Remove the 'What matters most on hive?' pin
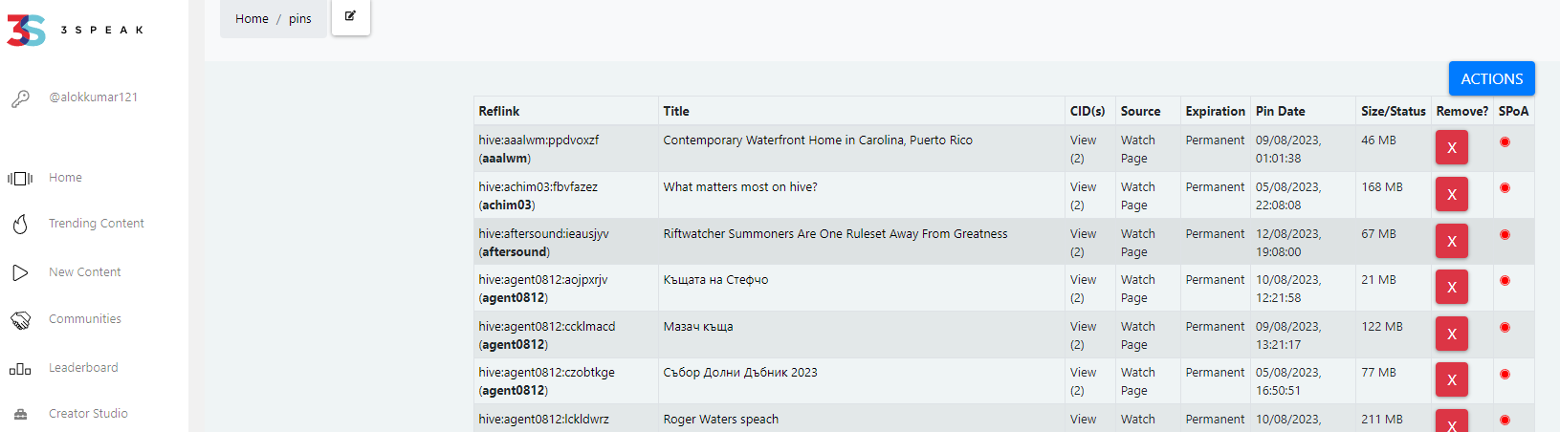 click(1451, 195)
